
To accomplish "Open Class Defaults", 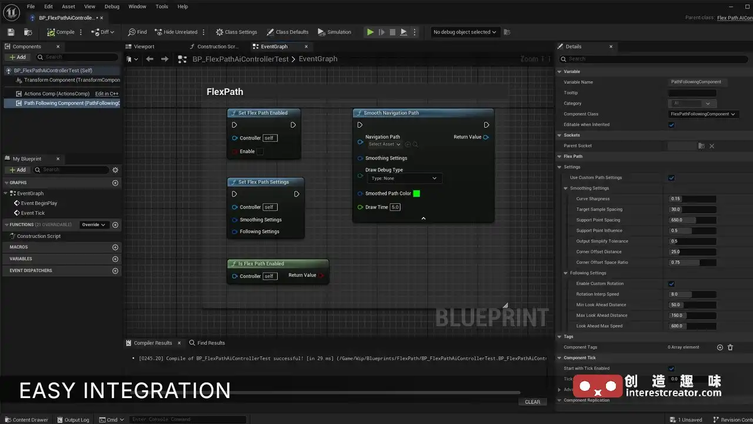I will (288, 32).
